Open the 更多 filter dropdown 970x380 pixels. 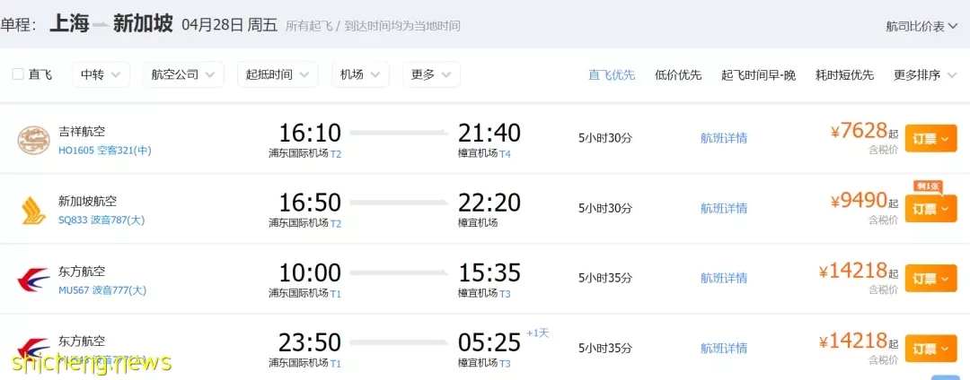[x=431, y=74]
